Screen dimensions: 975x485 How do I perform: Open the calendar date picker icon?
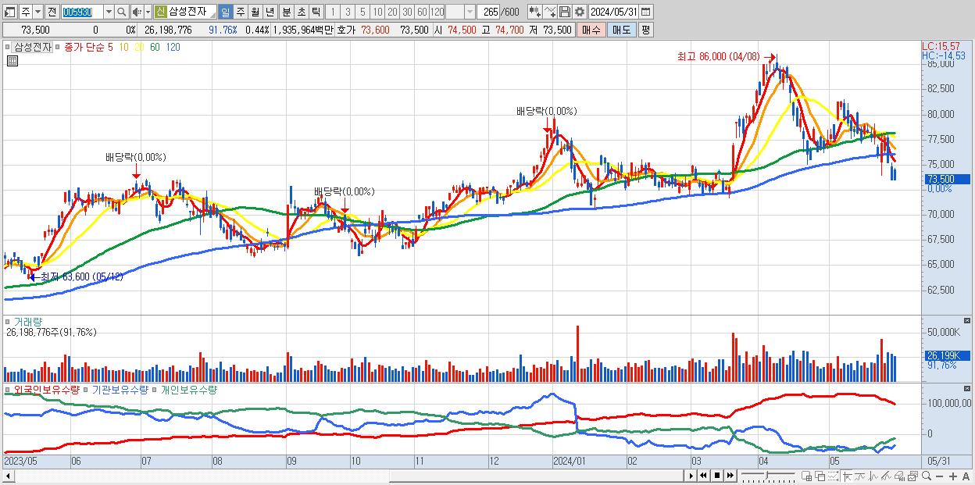tap(645, 12)
